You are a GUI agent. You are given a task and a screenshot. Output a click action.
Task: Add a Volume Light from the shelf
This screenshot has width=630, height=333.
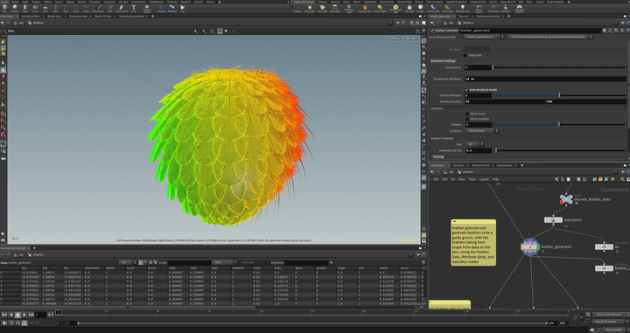pos(365,9)
